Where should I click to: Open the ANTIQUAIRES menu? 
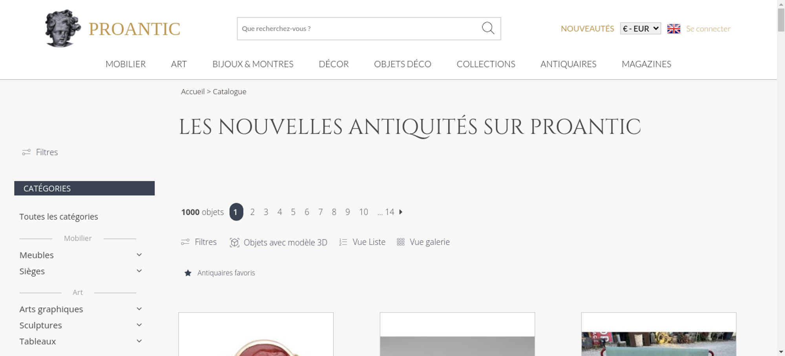coord(568,64)
